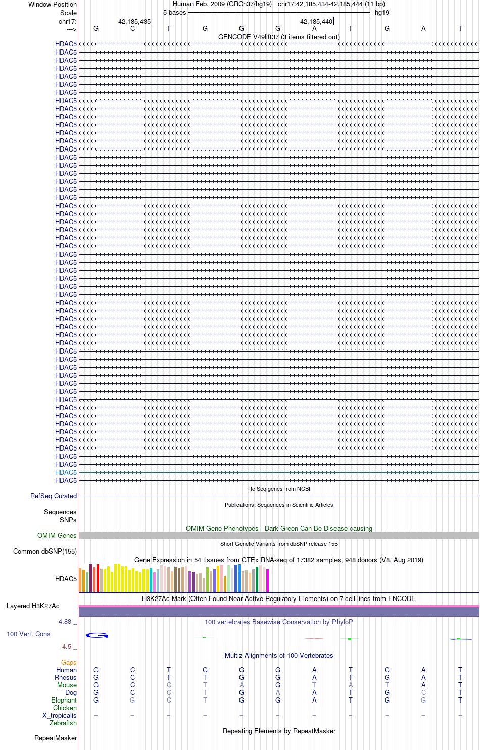
Task: Open the RefSeq genes from NCBI title
Action: pos(279,489)
